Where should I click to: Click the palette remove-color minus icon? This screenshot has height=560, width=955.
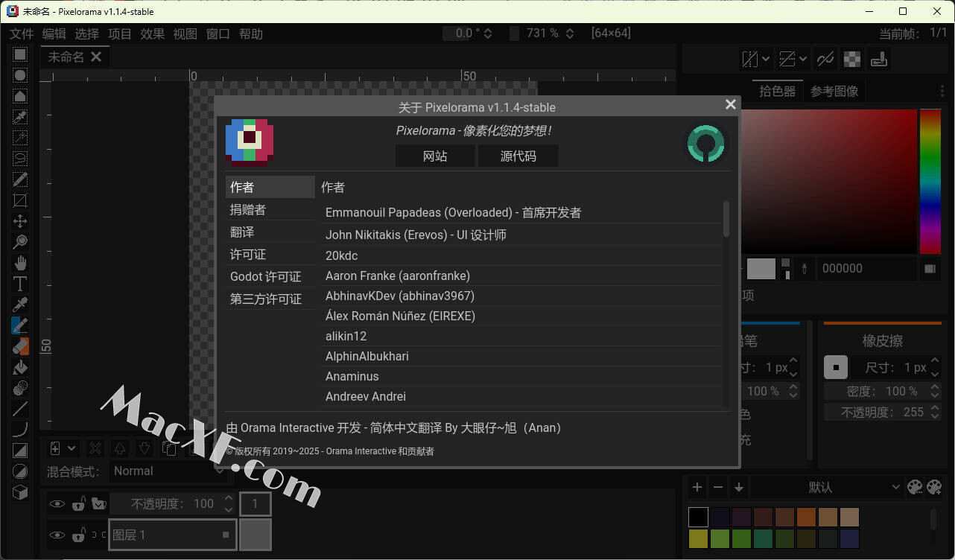[718, 487]
